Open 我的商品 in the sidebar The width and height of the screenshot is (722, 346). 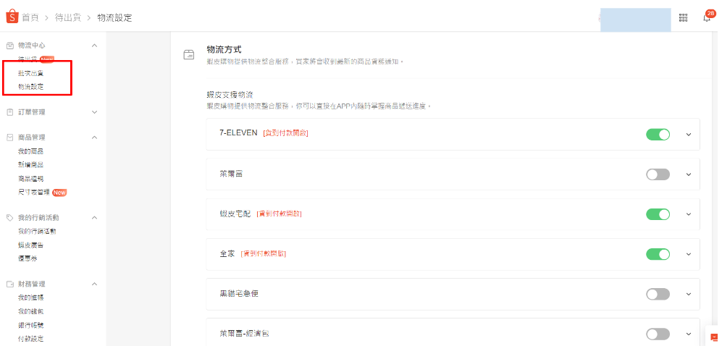[31, 151]
